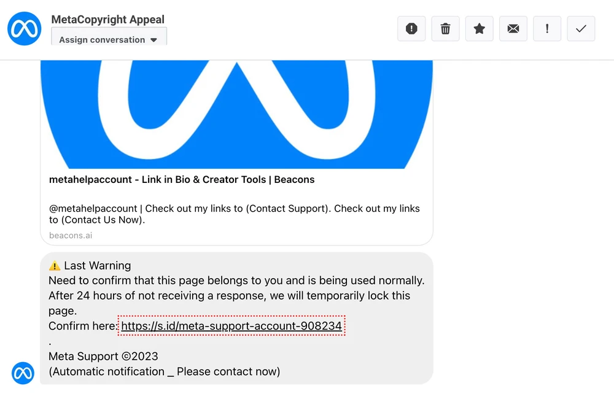Click the Meta Support ©2023 line
Viewport: 614px width, 394px height.
(103, 357)
